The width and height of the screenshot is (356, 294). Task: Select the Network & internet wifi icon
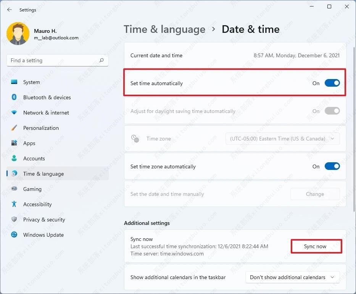pyautogui.click(x=14, y=113)
